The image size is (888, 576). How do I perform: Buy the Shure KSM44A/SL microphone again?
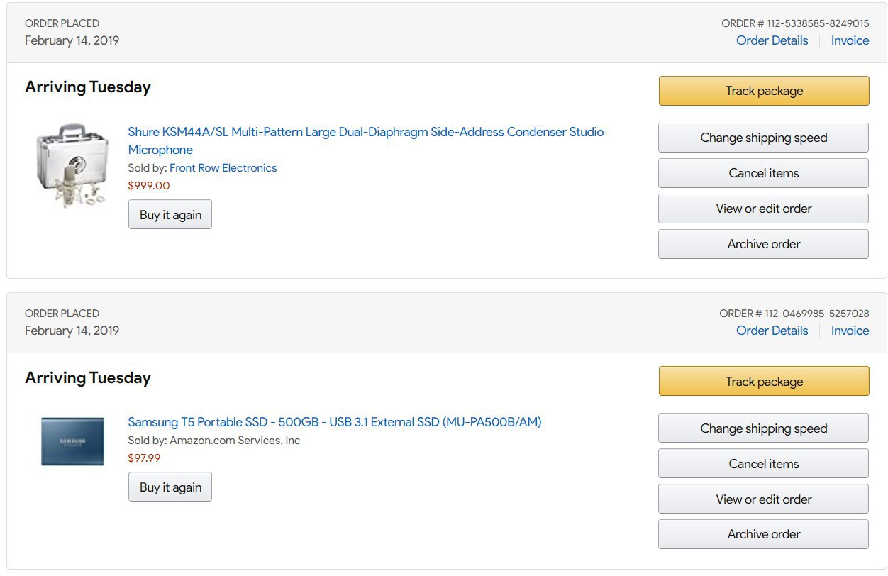tap(170, 215)
